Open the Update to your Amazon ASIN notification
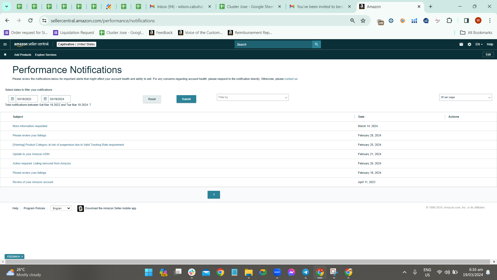Screen dimensions: 497x280 pos(31,154)
